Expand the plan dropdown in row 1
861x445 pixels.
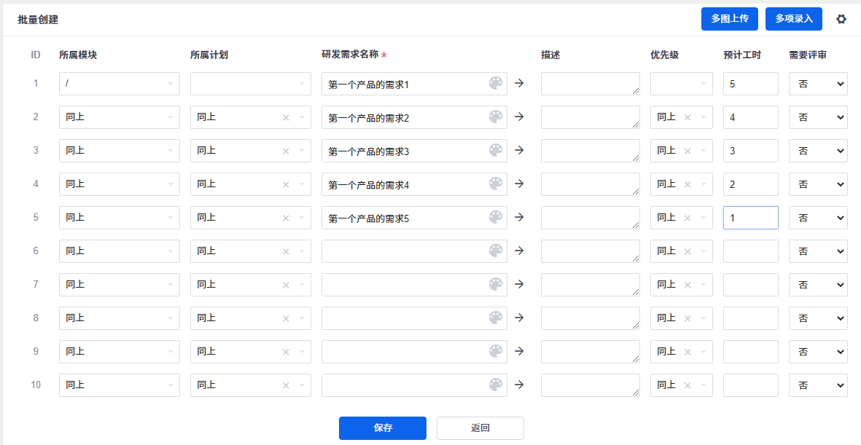[x=251, y=84]
